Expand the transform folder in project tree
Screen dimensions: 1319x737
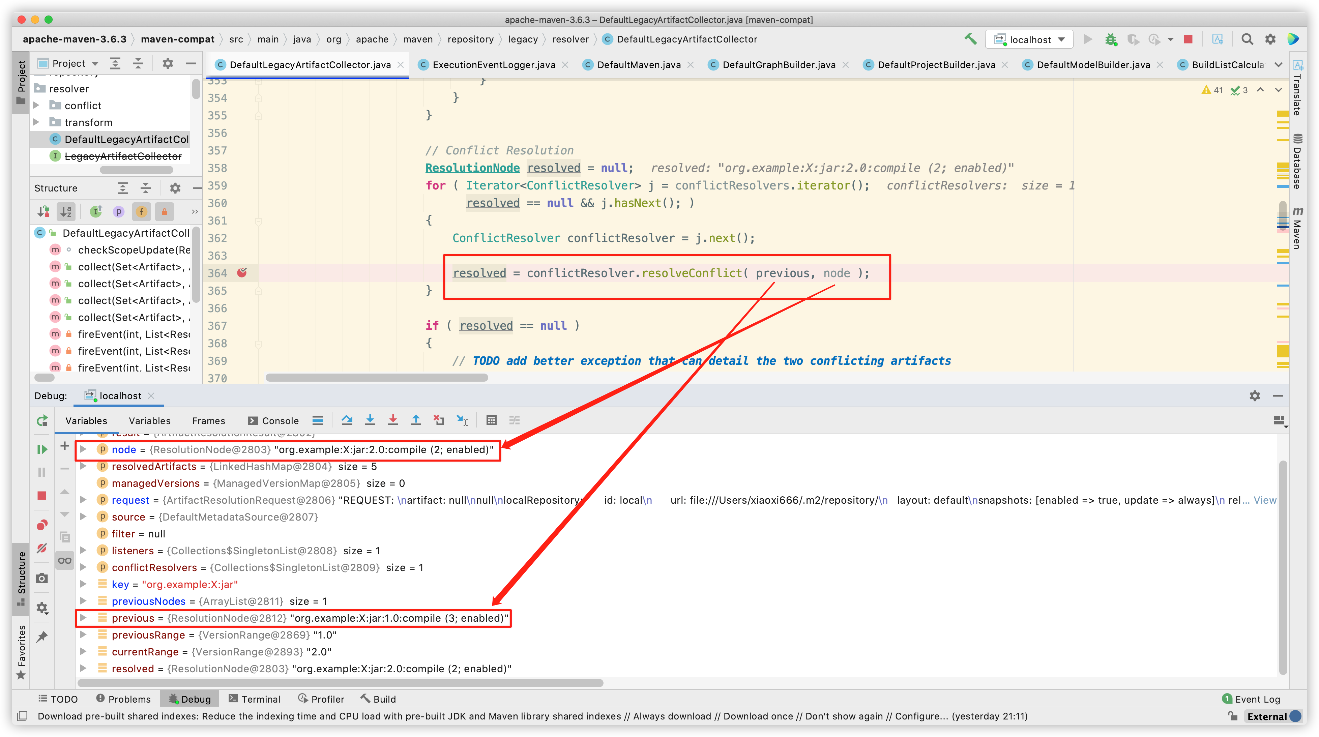36,122
